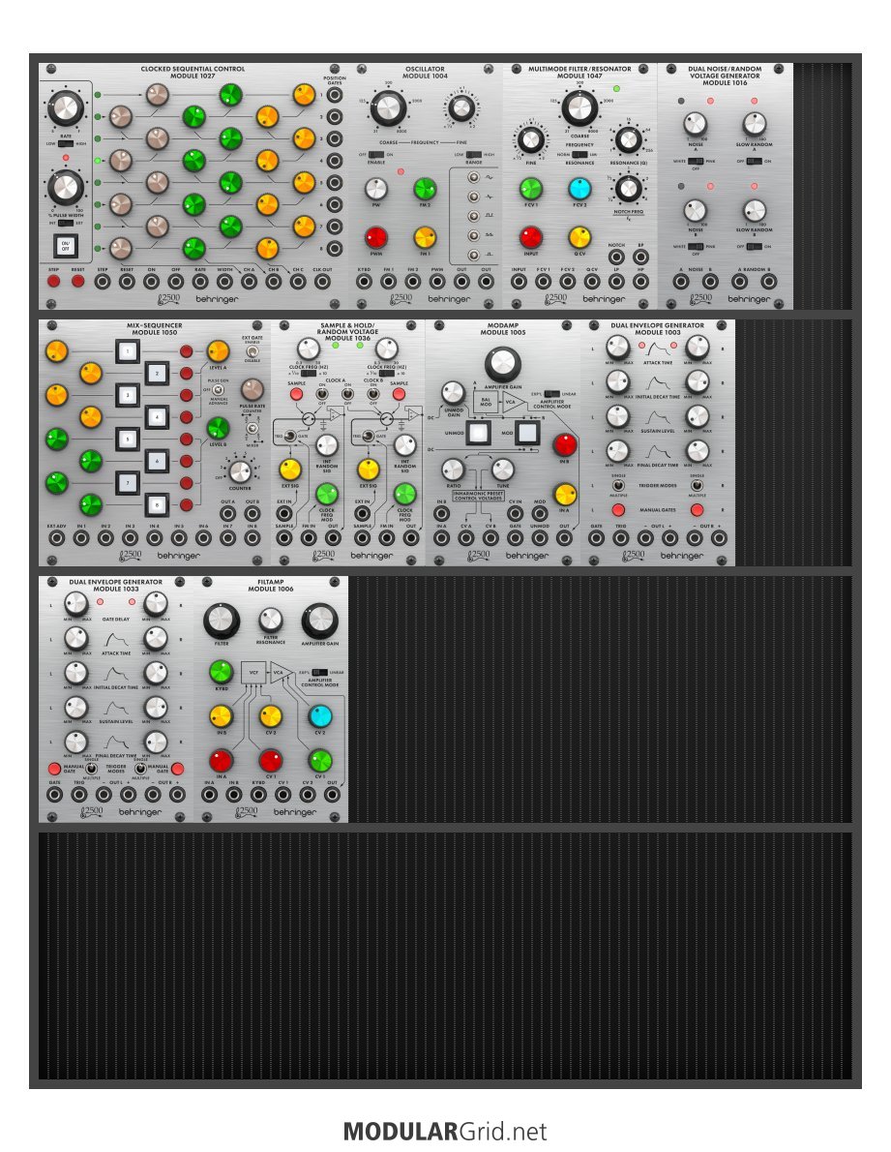Viewport: 891px width, 1152px height.
Task: Click the red PWM knob on Oscillator 1004
Action: [x=375, y=237]
